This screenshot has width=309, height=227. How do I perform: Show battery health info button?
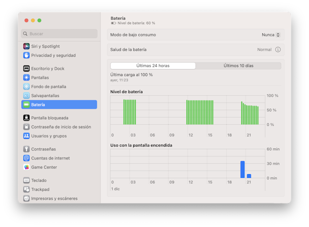point(278,50)
